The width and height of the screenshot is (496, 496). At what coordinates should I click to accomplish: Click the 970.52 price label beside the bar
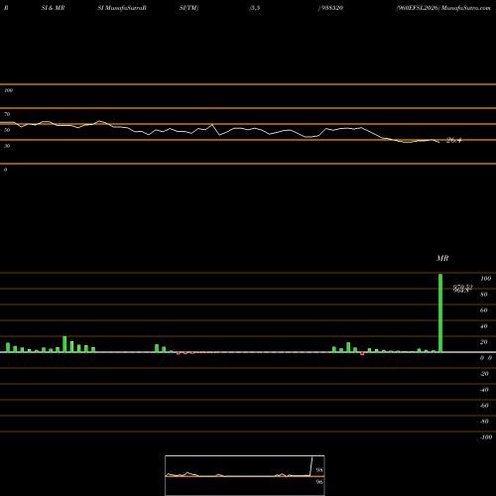[x=463, y=287]
